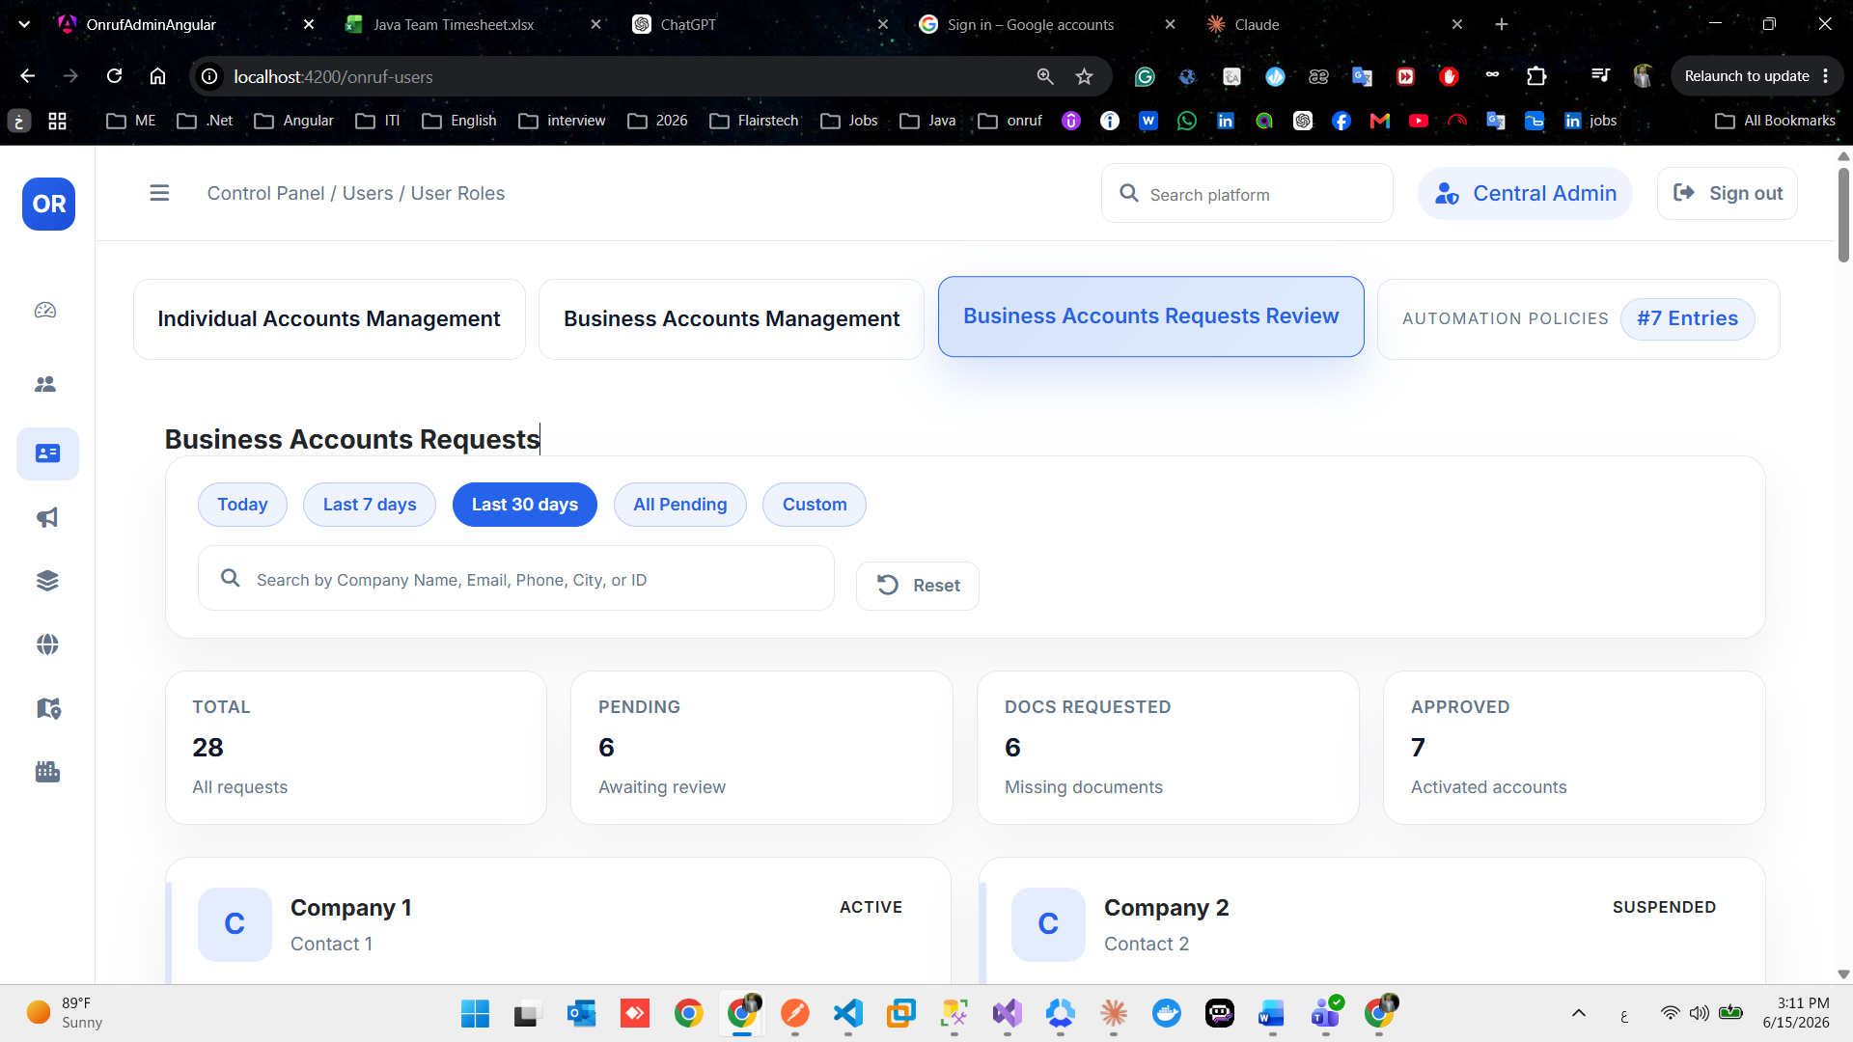The image size is (1853, 1042).
Task: Open the layers stack sidebar icon
Action: pyautogui.click(x=47, y=581)
